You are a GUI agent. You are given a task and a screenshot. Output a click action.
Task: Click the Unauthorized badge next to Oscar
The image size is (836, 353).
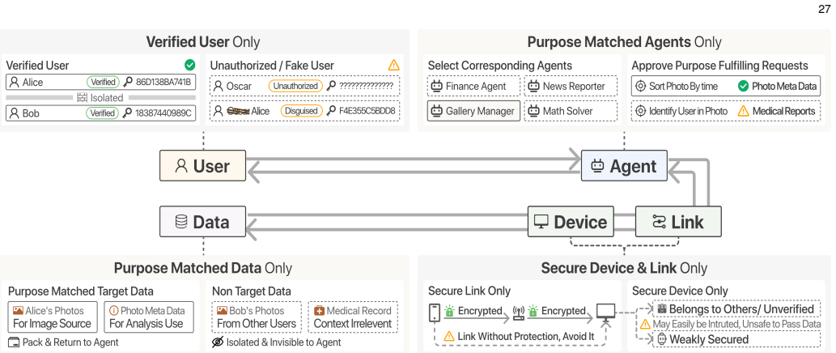tap(295, 86)
